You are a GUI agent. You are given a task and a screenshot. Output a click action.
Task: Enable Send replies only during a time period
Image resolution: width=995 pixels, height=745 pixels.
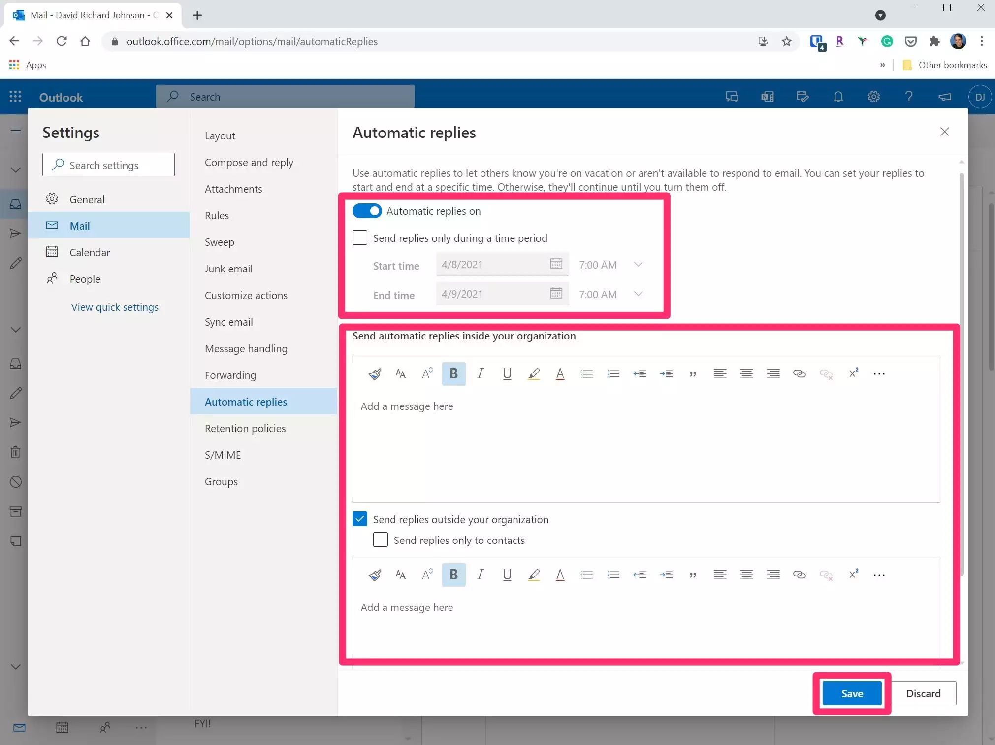tap(359, 237)
